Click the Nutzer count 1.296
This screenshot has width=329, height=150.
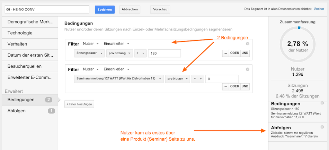[297, 74]
